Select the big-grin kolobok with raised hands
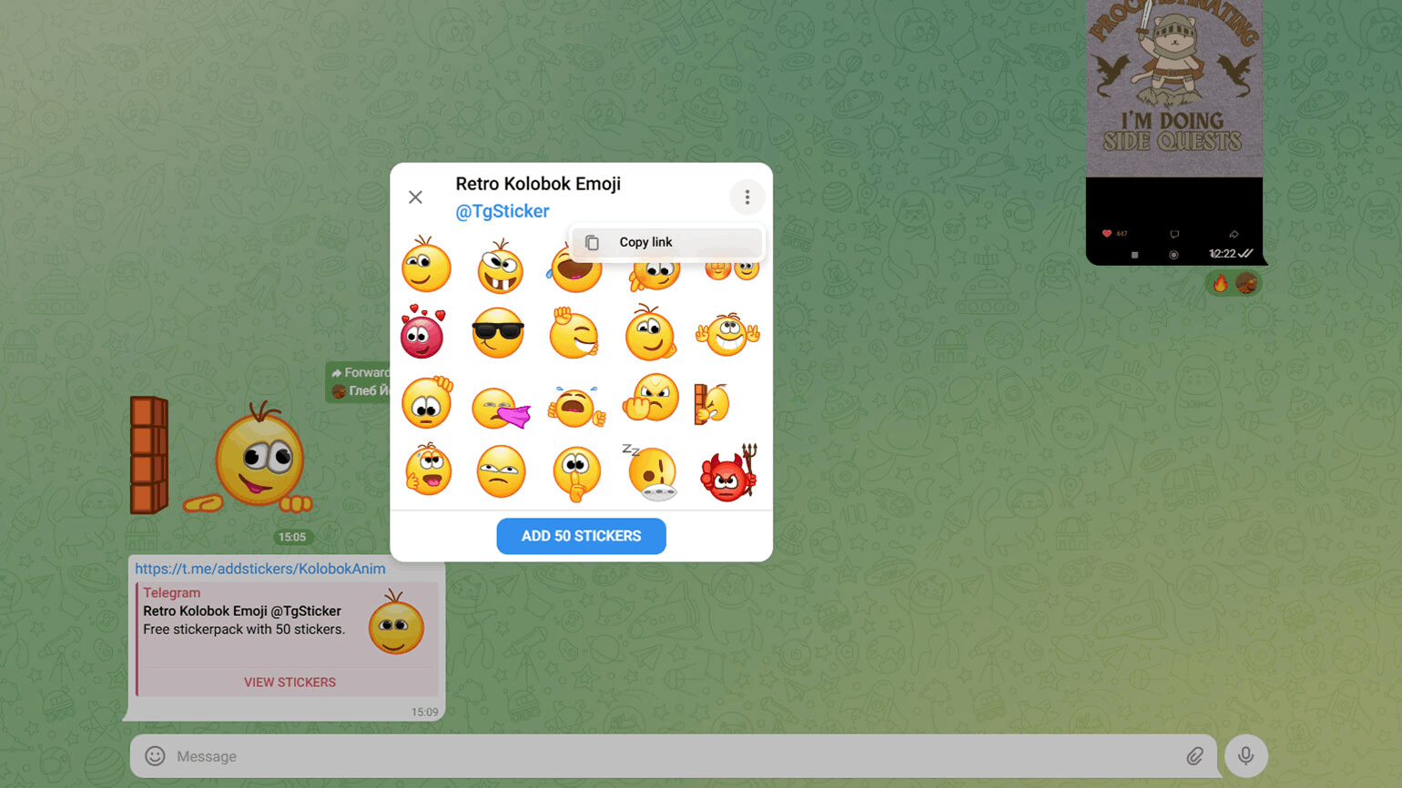The width and height of the screenshot is (1402, 788). (x=727, y=334)
